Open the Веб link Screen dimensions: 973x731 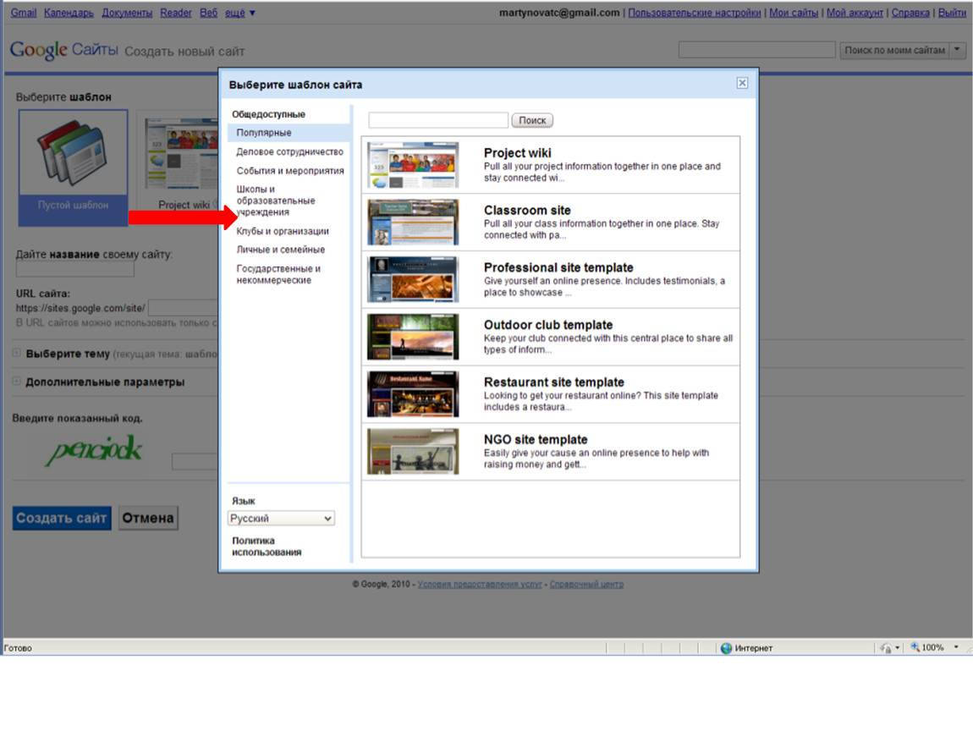208,13
